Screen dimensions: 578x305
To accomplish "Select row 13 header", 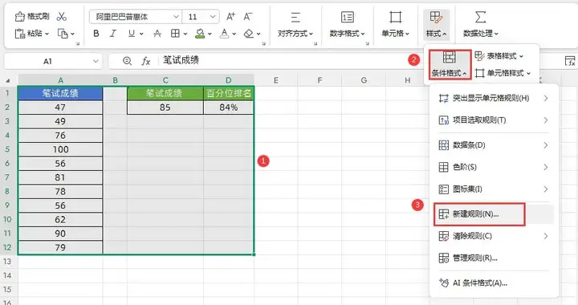I will point(8,262).
